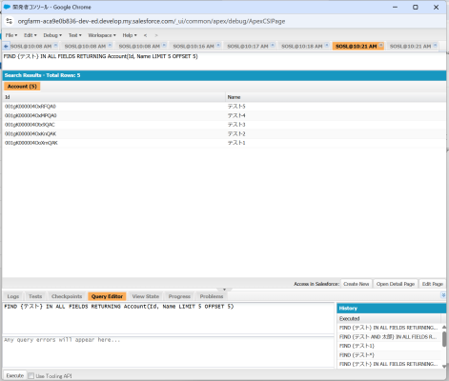Select the row named テスト1

[x=224, y=143]
